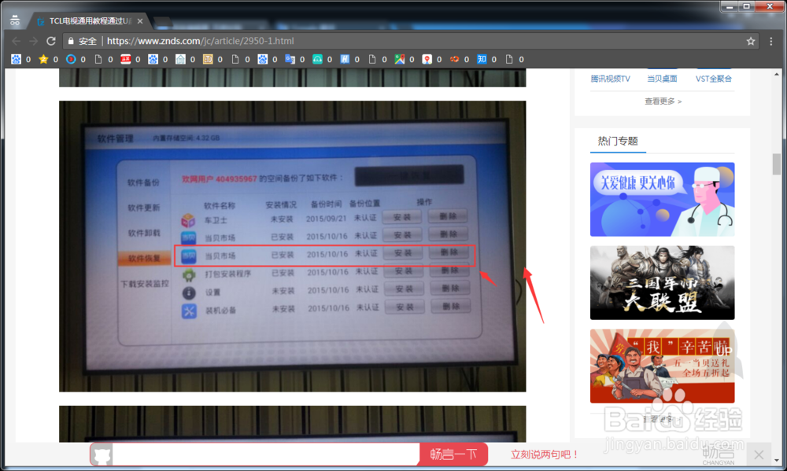Screen dimensions: 787x471
Task: Open the orange infinity bookmark
Action: pyautogui.click(x=454, y=59)
